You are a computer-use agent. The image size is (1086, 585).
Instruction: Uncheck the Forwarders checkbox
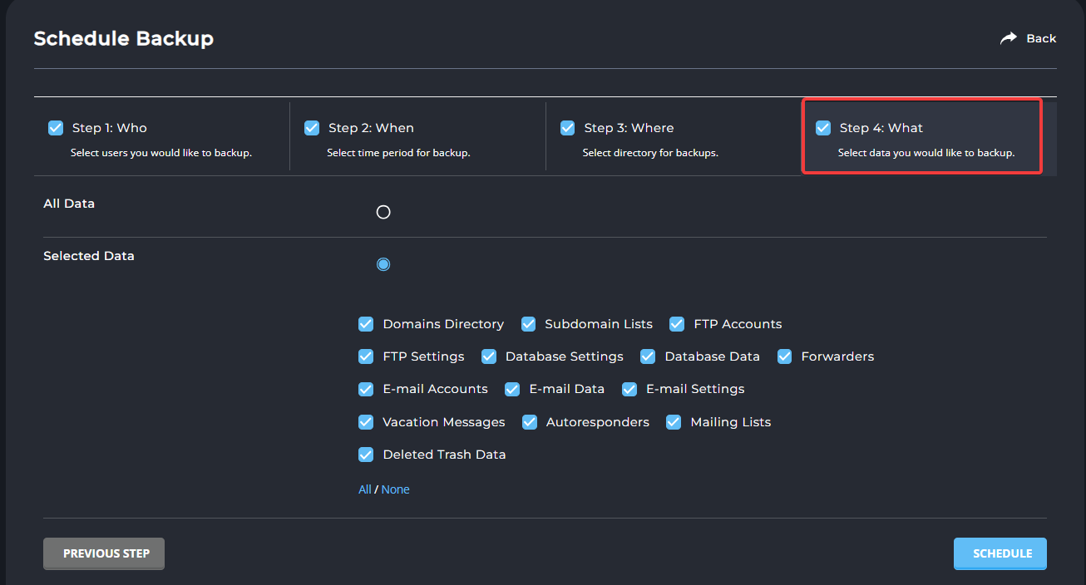[784, 356]
